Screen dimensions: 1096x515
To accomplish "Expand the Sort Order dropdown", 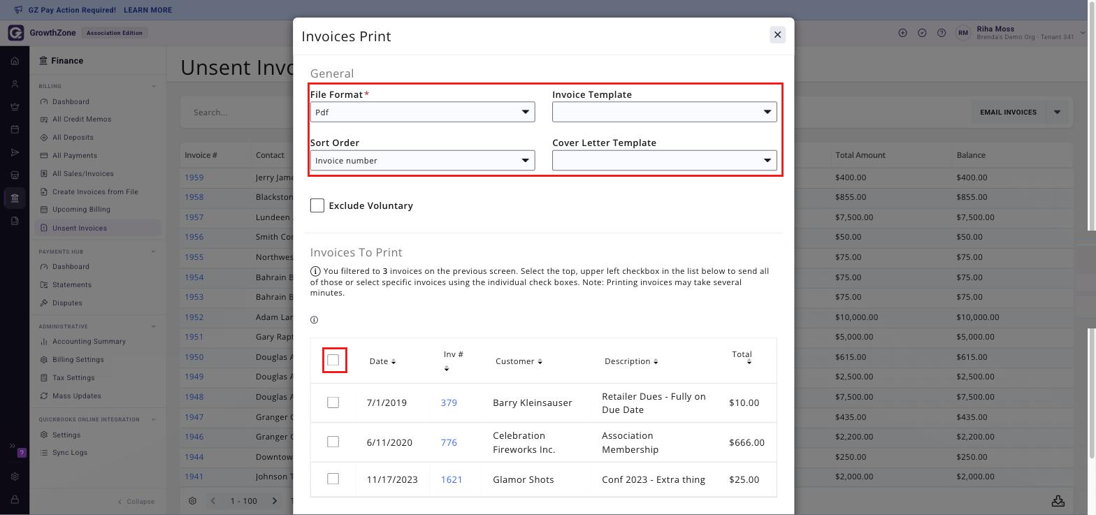I will point(423,160).
